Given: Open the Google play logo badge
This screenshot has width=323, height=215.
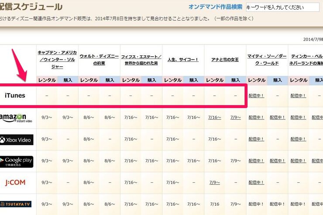Looking at the screenshot, I should click(x=17, y=162).
